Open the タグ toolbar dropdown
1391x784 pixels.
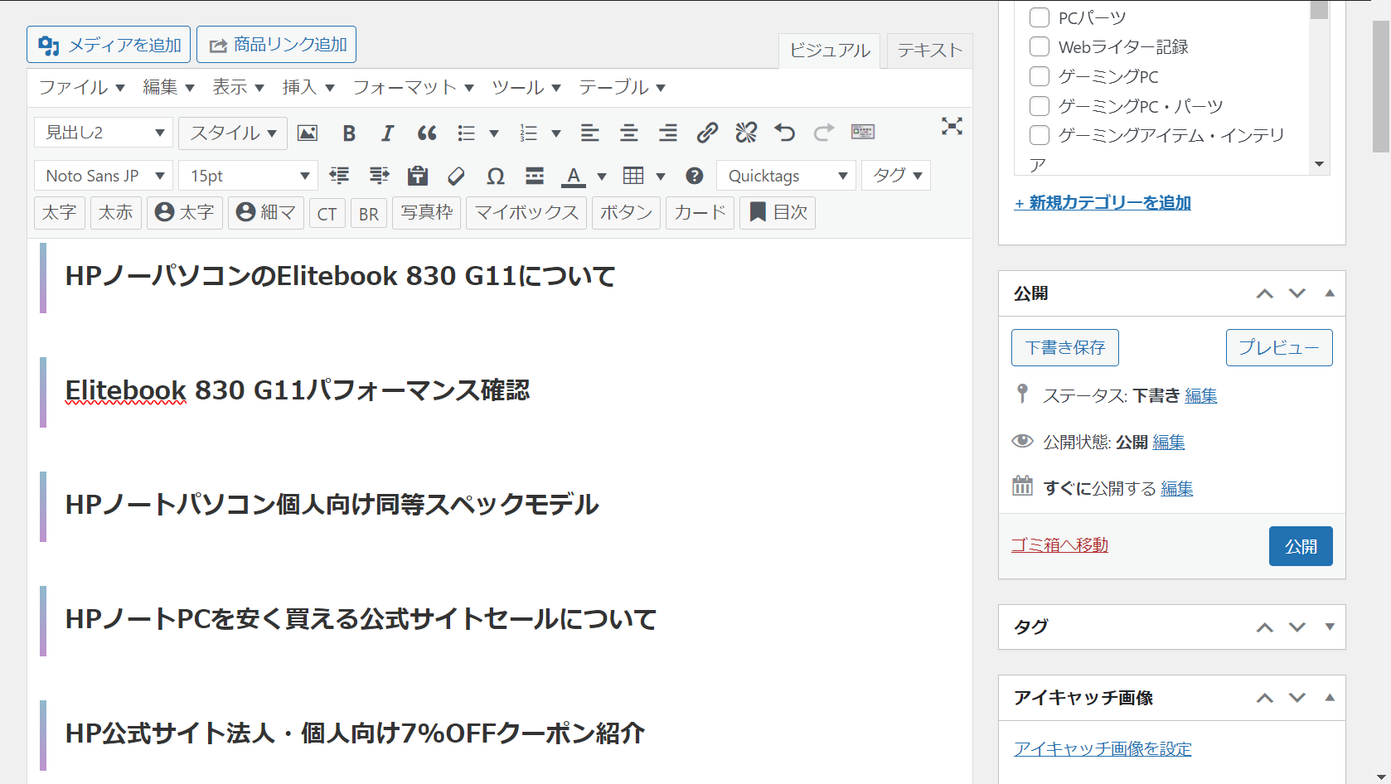[897, 176]
